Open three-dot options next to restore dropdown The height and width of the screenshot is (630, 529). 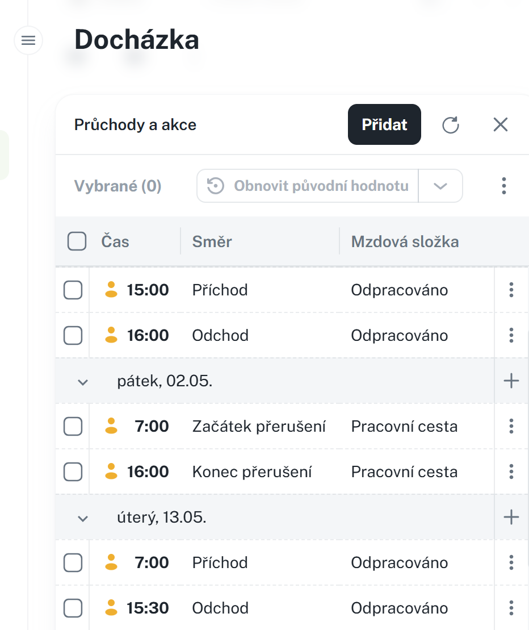(x=503, y=186)
